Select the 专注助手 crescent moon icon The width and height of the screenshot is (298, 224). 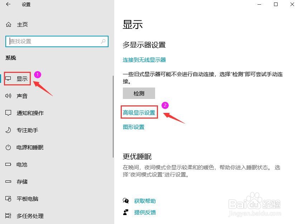tap(9, 130)
